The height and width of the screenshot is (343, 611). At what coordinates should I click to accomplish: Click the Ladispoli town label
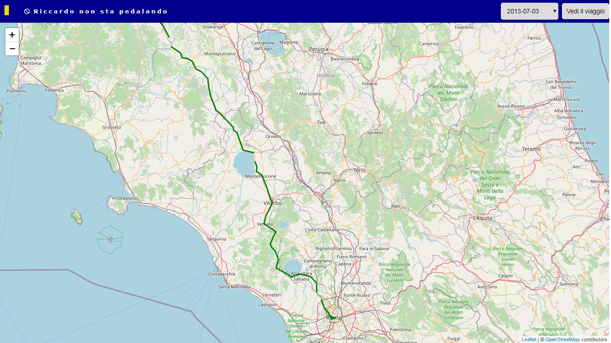point(268,305)
